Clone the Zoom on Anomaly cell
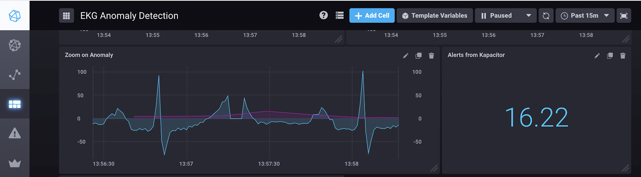641x177 pixels. click(418, 56)
